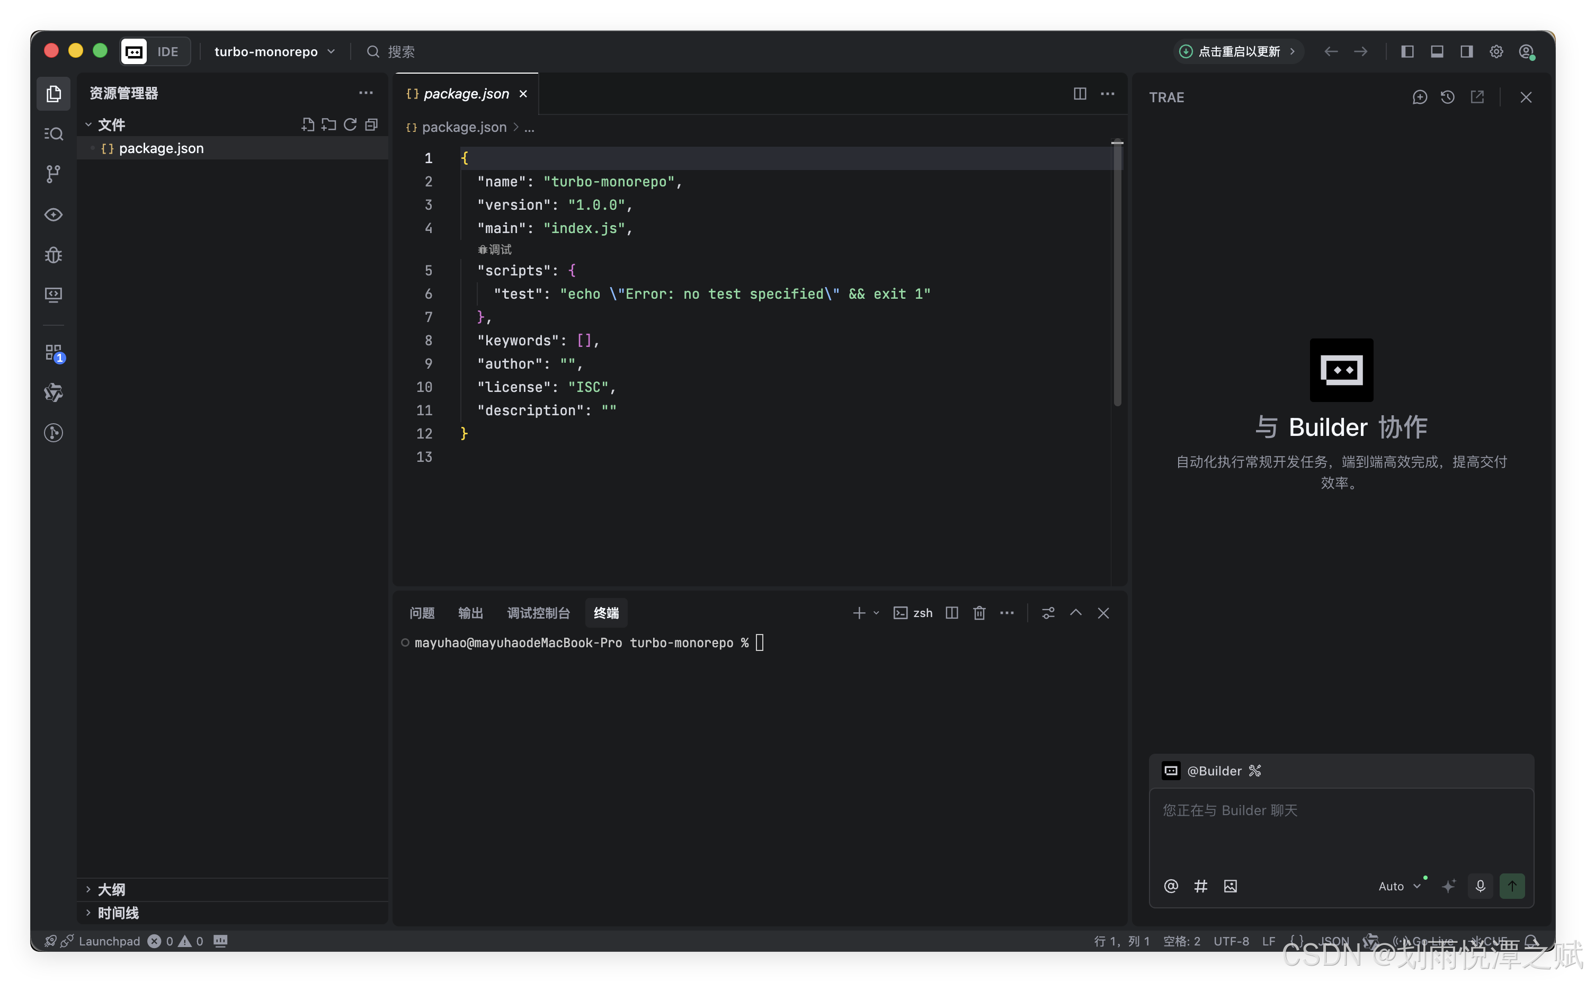Screen dimensions: 1586x982
Task: Switch to the 调试控制台 debug console tab
Action: pyautogui.click(x=538, y=613)
